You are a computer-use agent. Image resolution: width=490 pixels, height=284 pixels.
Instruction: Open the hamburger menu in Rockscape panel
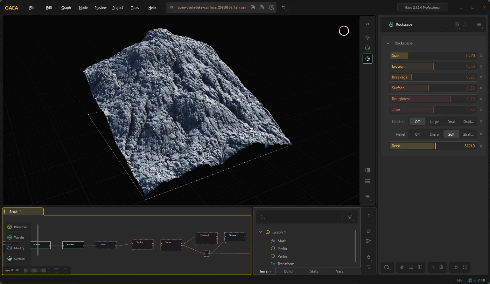pyautogui.click(x=479, y=24)
